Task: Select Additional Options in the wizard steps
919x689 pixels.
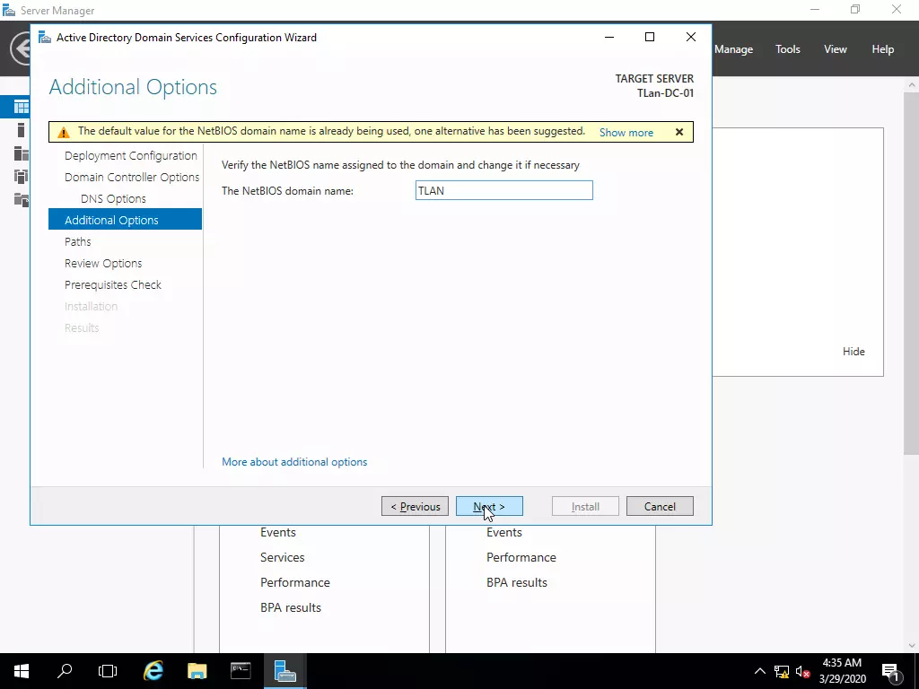Action: pyautogui.click(x=125, y=220)
